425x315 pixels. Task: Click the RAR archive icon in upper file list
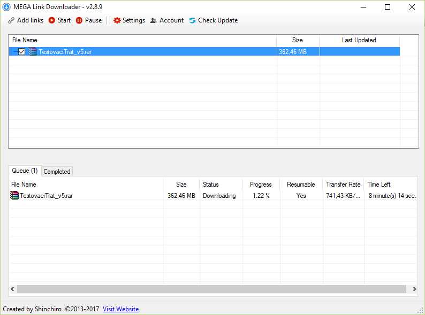pyautogui.click(x=33, y=51)
